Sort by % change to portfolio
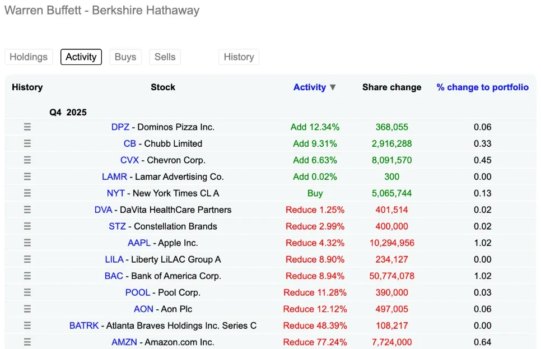 coord(482,87)
